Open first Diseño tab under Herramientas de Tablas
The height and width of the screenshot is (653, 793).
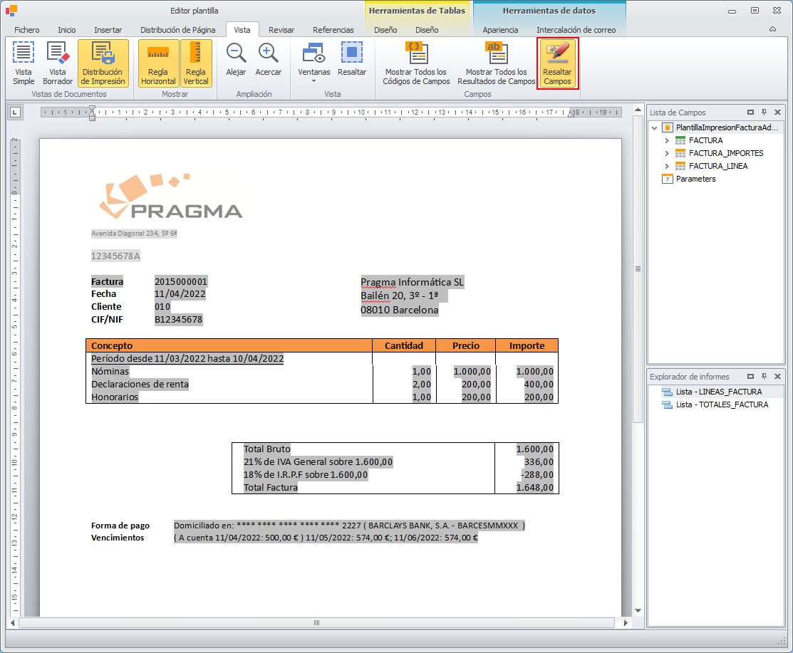[385, 30]
